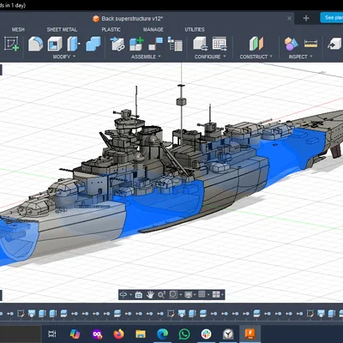Screen dimensions: 343x343
Task: Start a new sketch with Create Sketch
Action: point(12,44)
